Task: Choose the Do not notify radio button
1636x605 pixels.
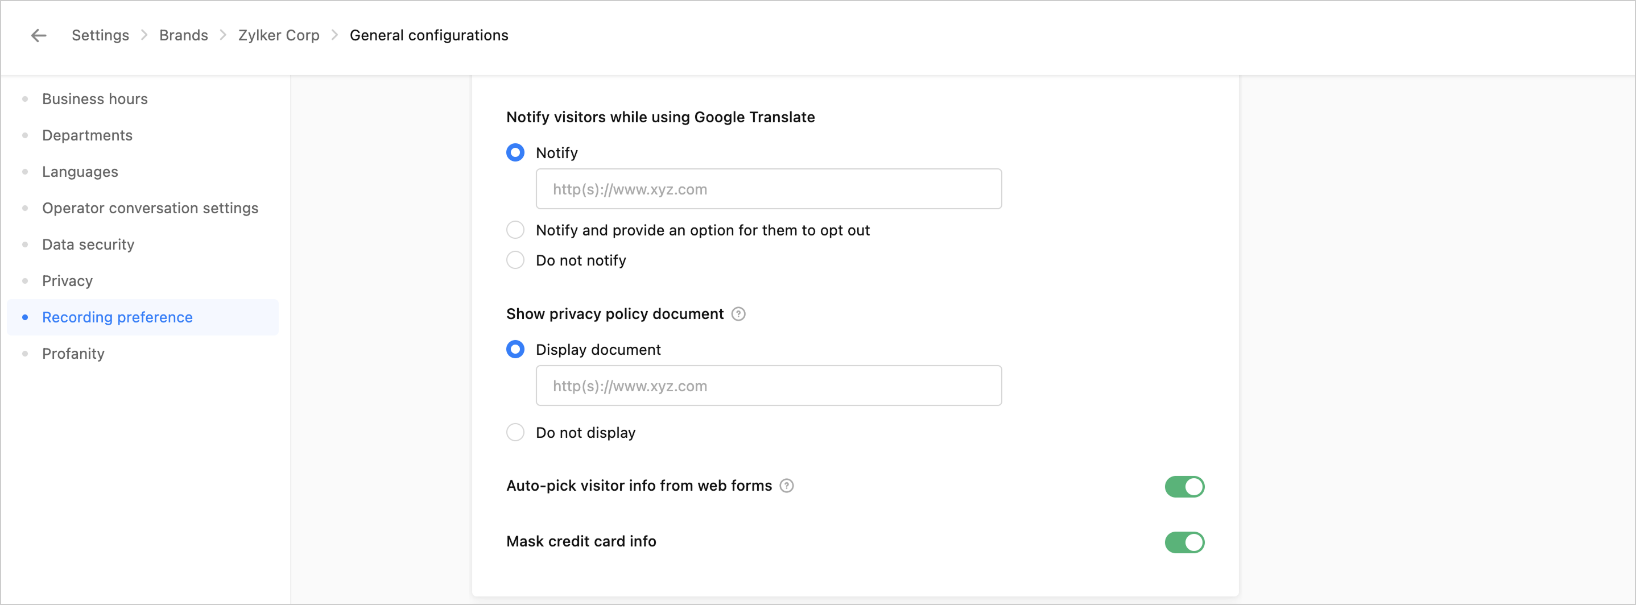Action: pyautogui.click(x=515, y=260)
